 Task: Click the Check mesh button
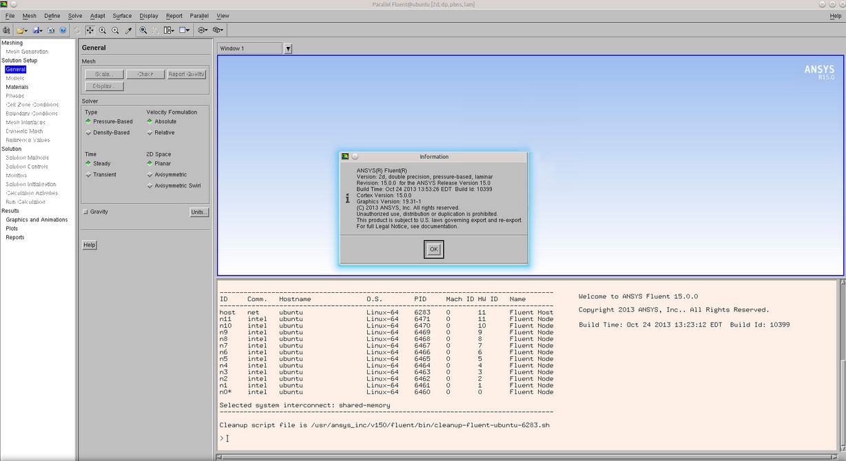[145, 74]
